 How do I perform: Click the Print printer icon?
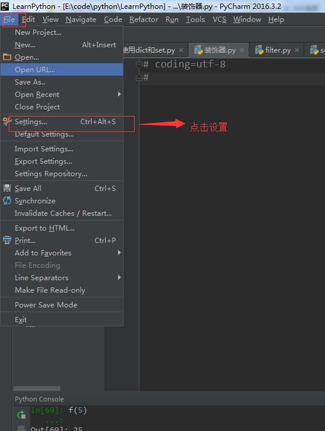coord(7,240)
